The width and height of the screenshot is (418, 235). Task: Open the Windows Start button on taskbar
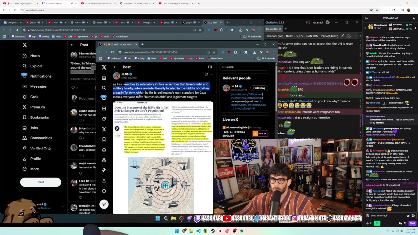tap(177, 231)
